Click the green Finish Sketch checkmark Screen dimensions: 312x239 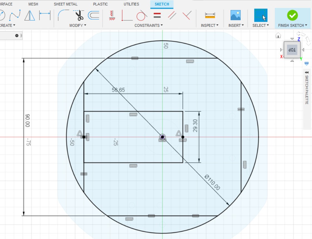292,15
